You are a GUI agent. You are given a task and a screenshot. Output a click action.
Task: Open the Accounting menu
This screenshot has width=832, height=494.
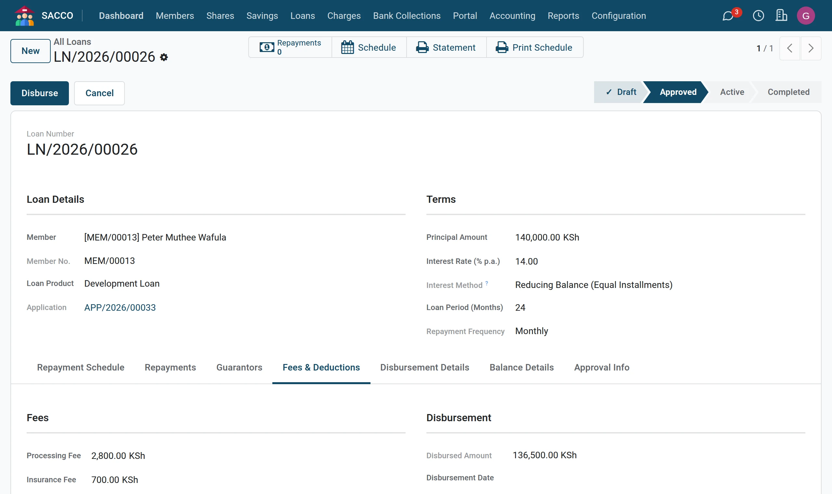pyautogui.click(x=512, y=16)
